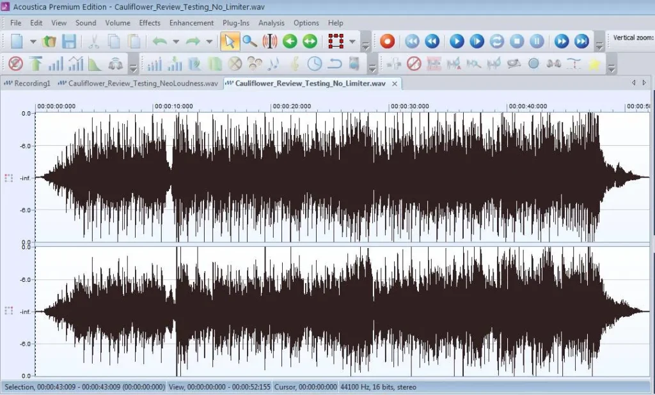The image size is (655, 395).
Task: Click the crossed circle effect icon
Action: (x=235, y=64)
